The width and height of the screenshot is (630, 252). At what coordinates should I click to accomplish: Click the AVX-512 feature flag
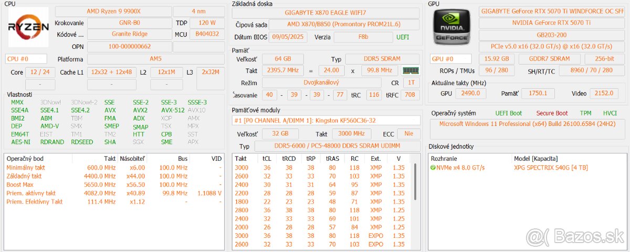pos(172,110)
